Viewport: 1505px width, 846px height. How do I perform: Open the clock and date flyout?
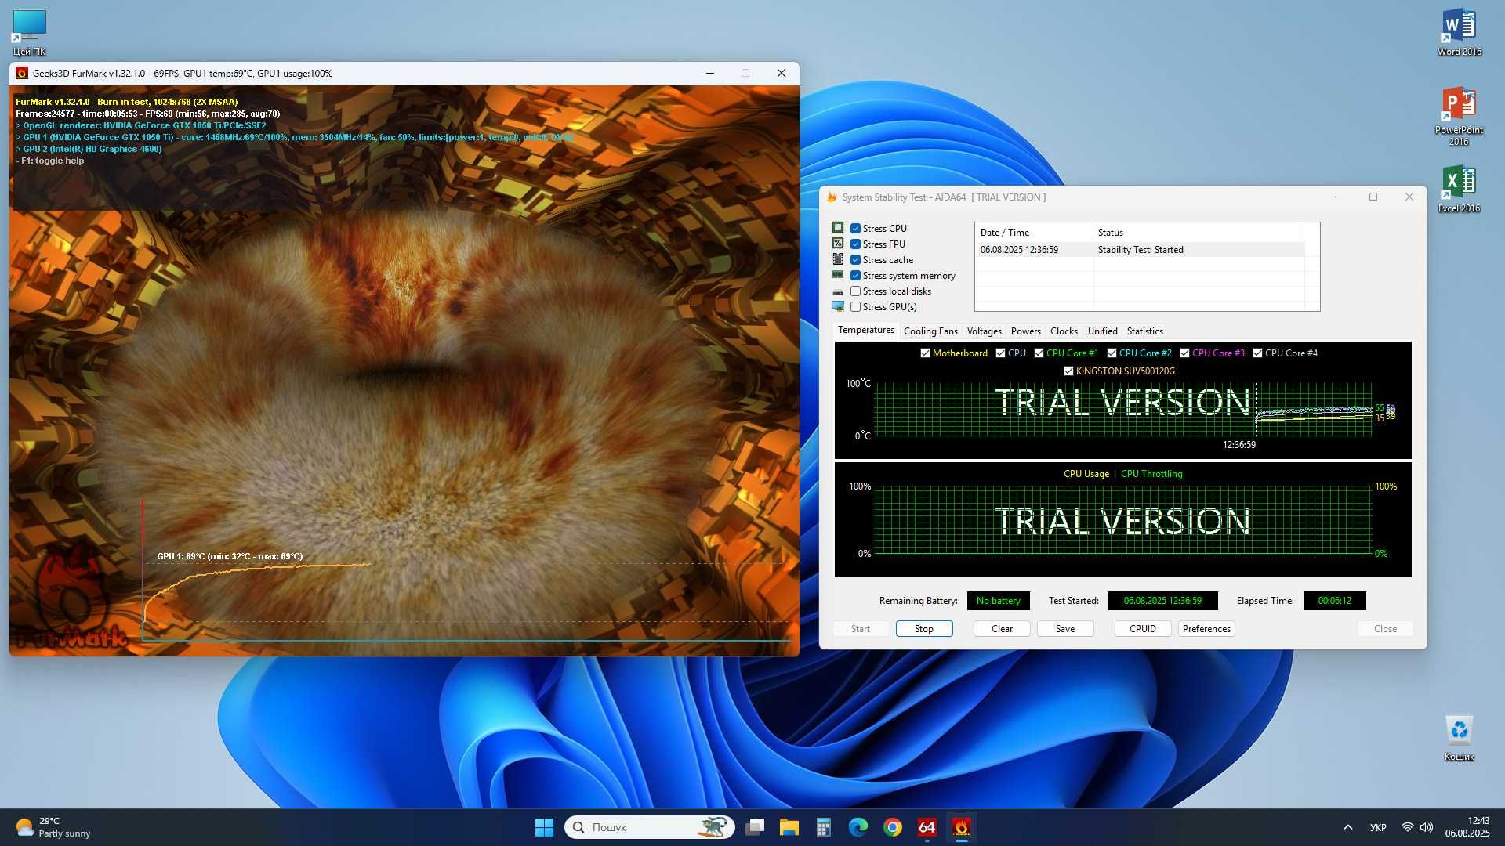click(1467, 827)
